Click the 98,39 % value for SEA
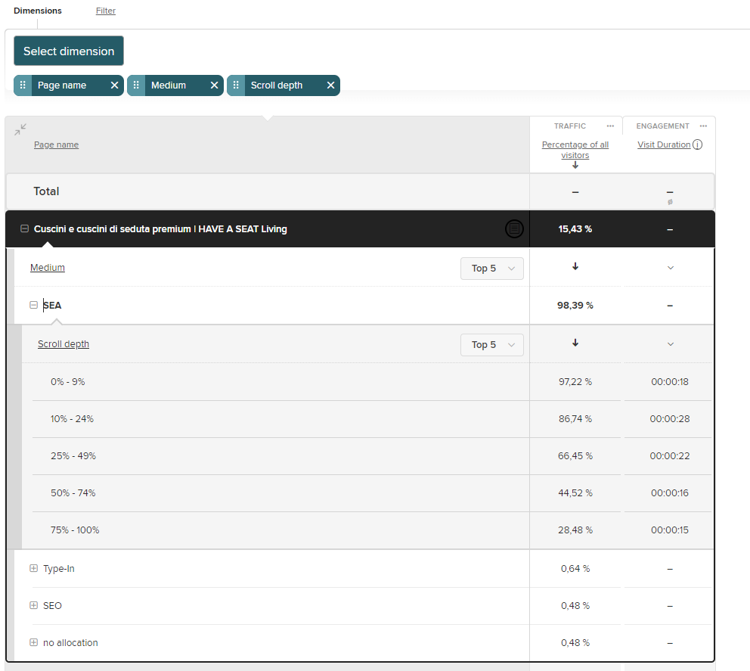This screenshot has width=750, height=671. click(x=575, y=306)
